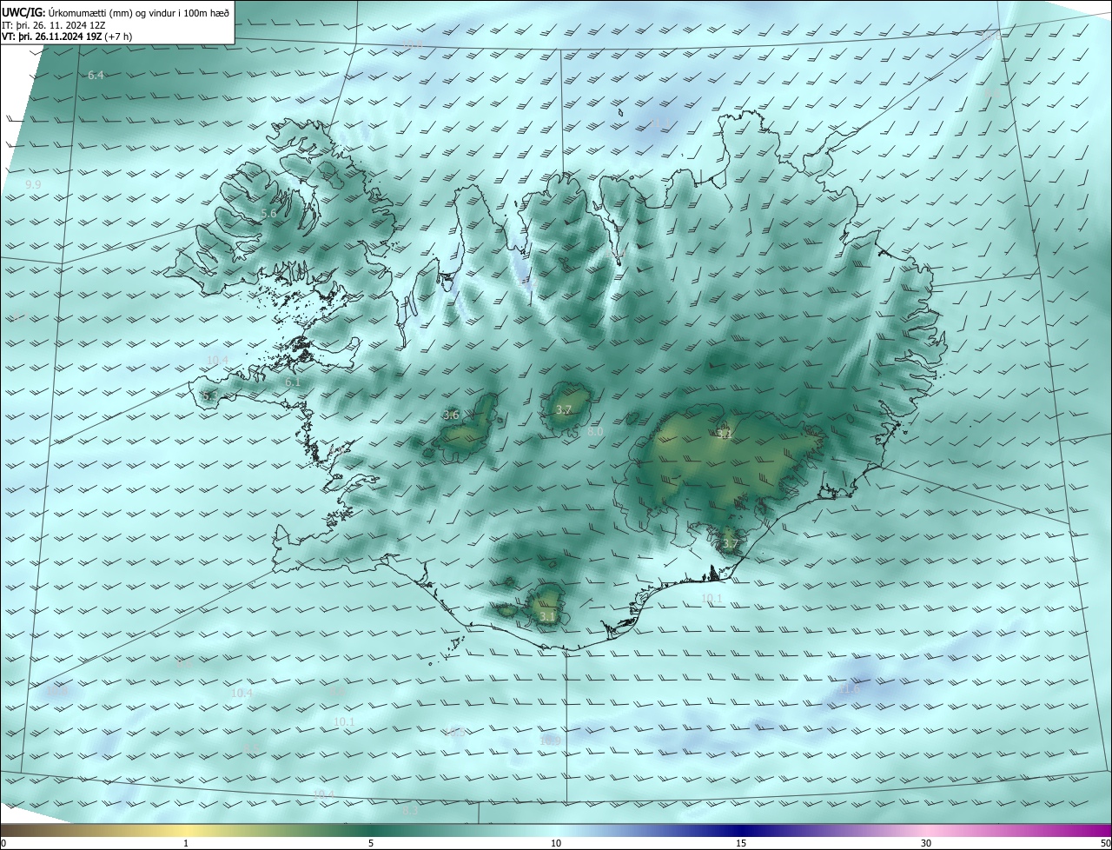Click the colour scale tick label 15
1112x850 pixels.
741,844
